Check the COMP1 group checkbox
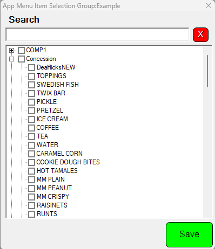 21,50
